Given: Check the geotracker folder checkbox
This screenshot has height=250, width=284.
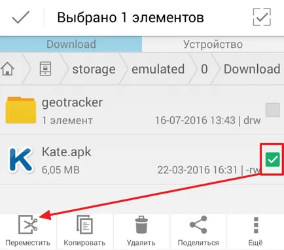Looking at the screenshot, I should [x=273, y=110].
